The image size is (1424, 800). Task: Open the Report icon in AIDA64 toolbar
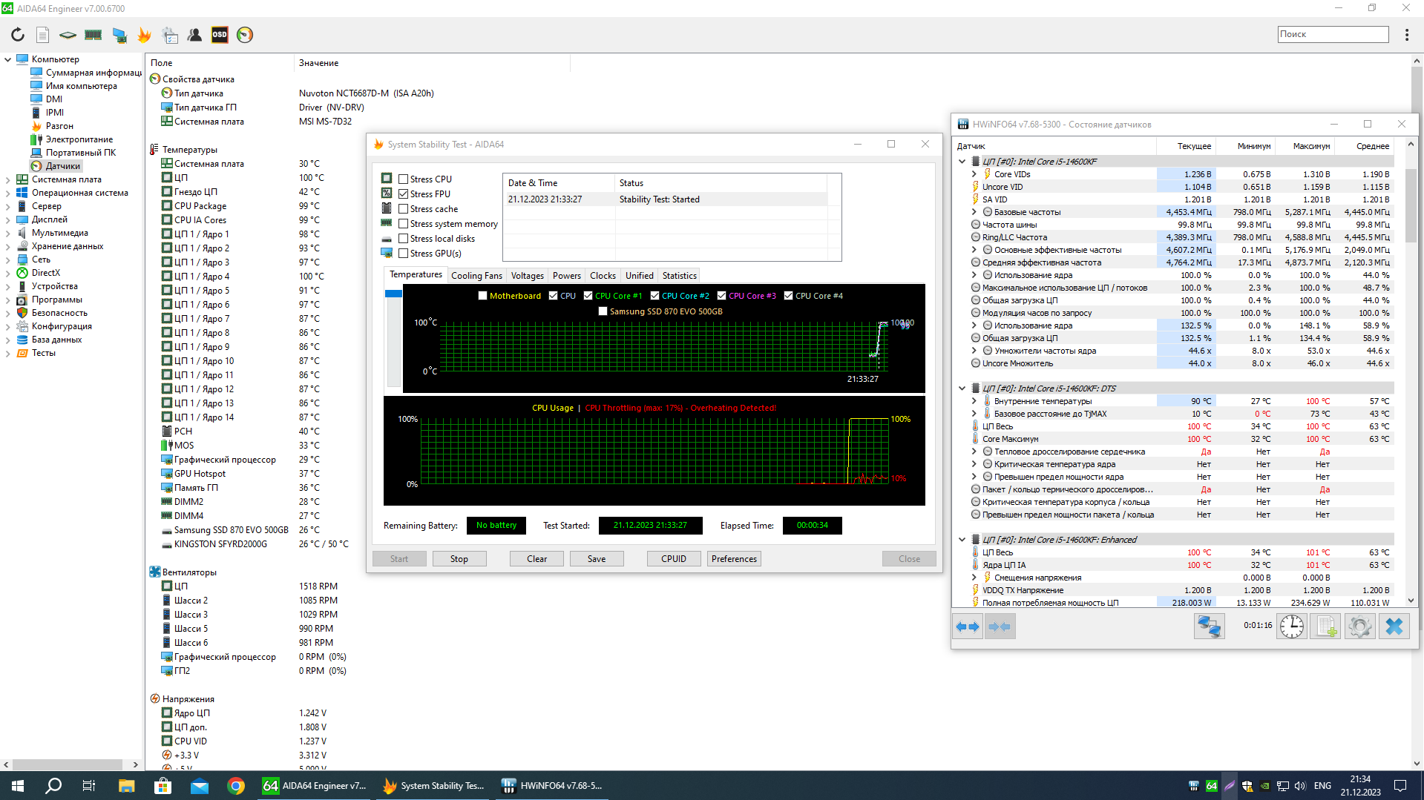43,35
